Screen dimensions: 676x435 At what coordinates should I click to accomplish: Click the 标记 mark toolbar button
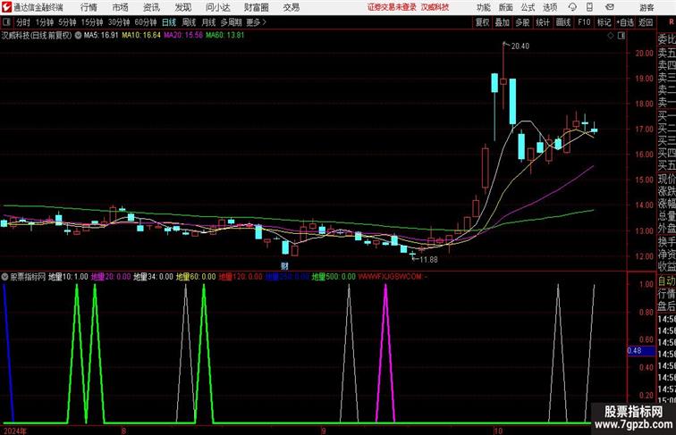point(604,22)
